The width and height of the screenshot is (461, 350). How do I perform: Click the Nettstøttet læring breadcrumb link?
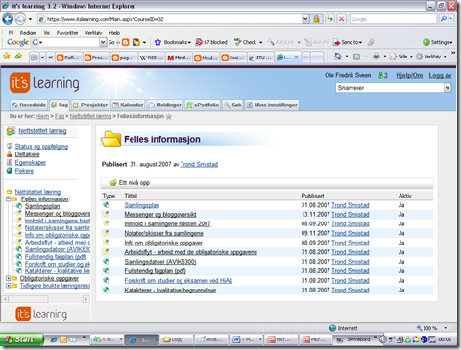click(90, 116)
